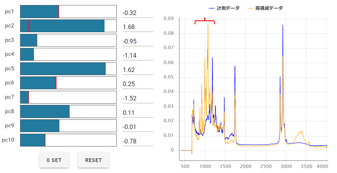Viewport: 337px width, 173px height.
Task: Click the red bracket marker above the chart
Action: tap(205, 21)
